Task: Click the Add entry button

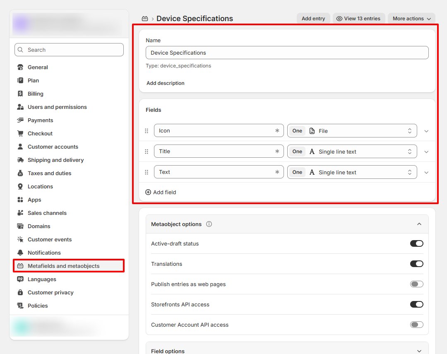Action: pos(313,19)
